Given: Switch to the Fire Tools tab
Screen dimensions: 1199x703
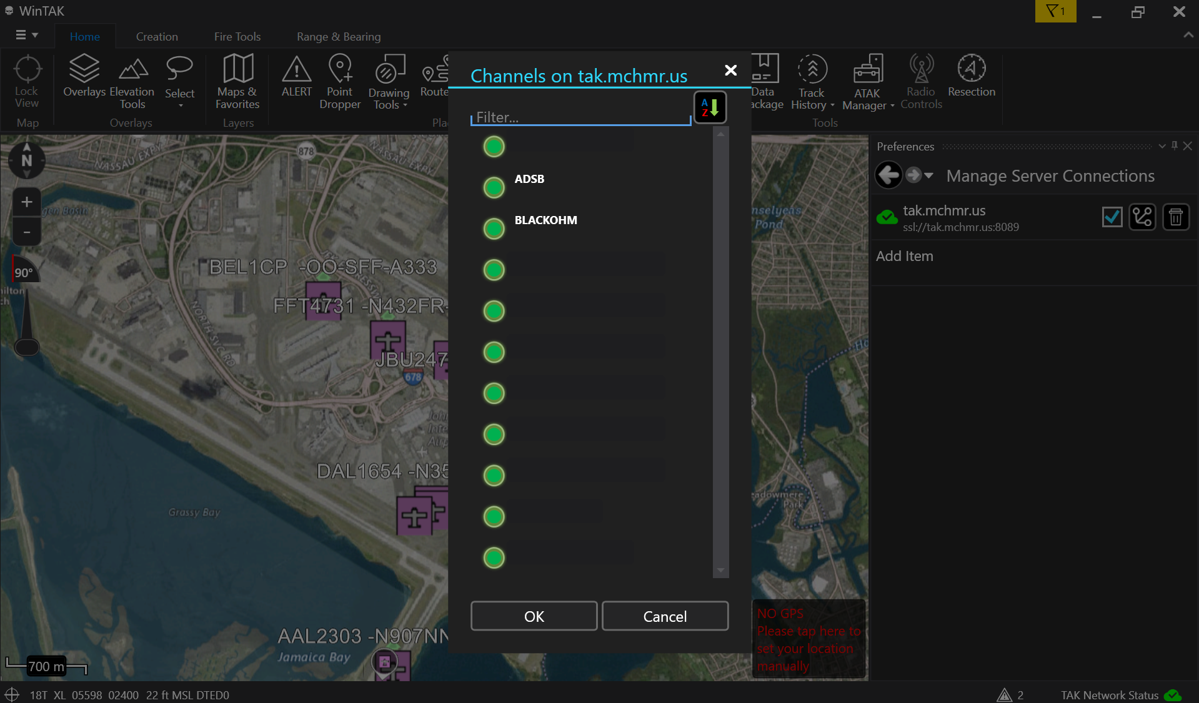Looking at the screenshot, I should 237,37.
